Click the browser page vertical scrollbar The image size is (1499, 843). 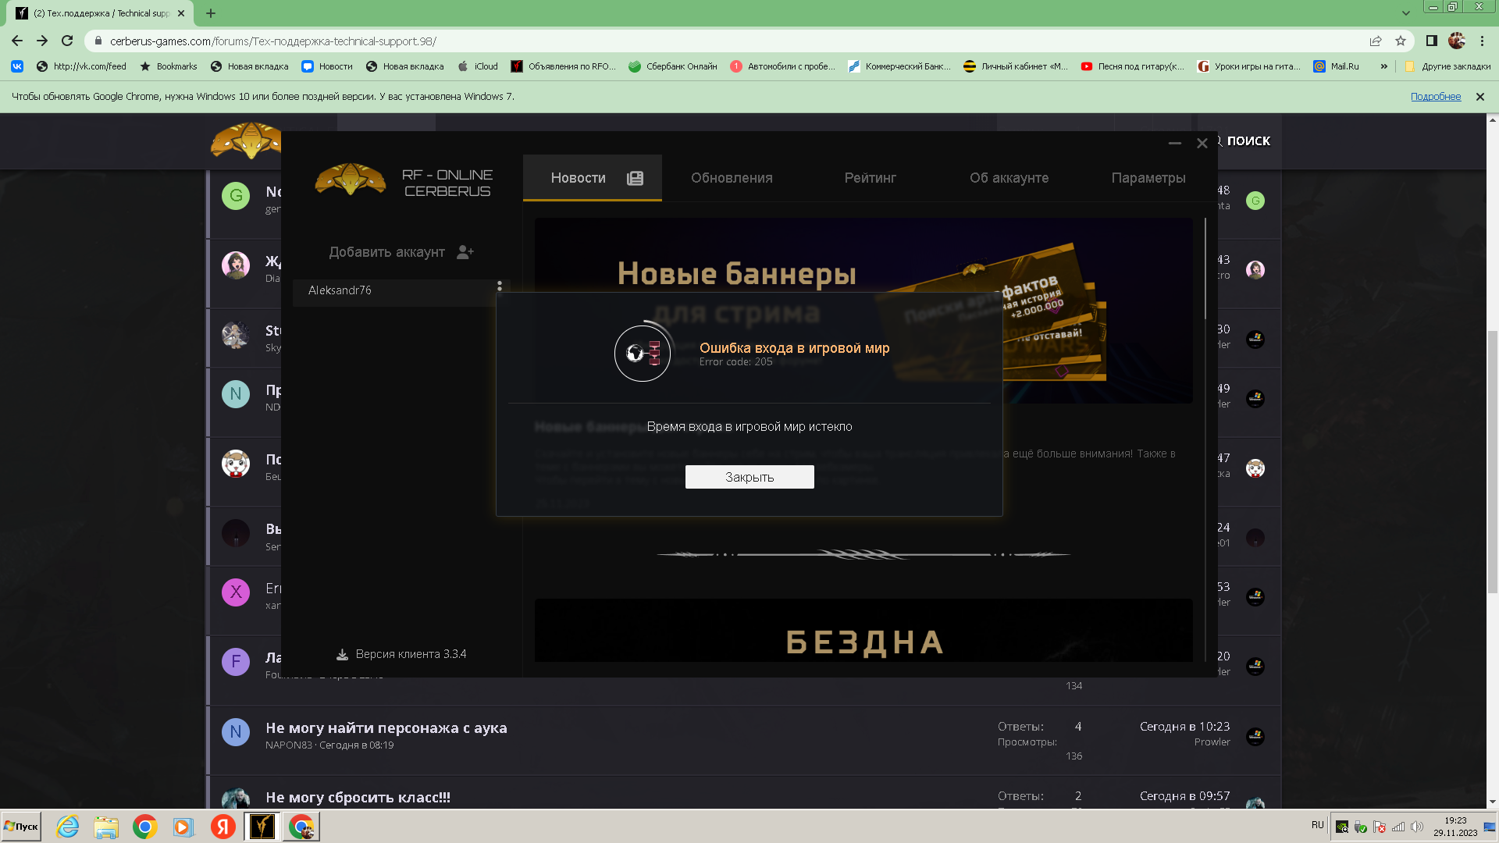[x=1493, y=462]
